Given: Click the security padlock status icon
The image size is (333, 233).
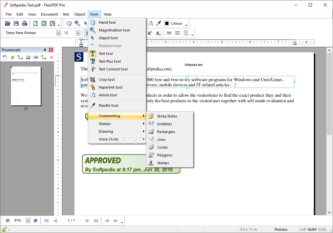Looking at the screenshot, I should click(x=4, y=229).
